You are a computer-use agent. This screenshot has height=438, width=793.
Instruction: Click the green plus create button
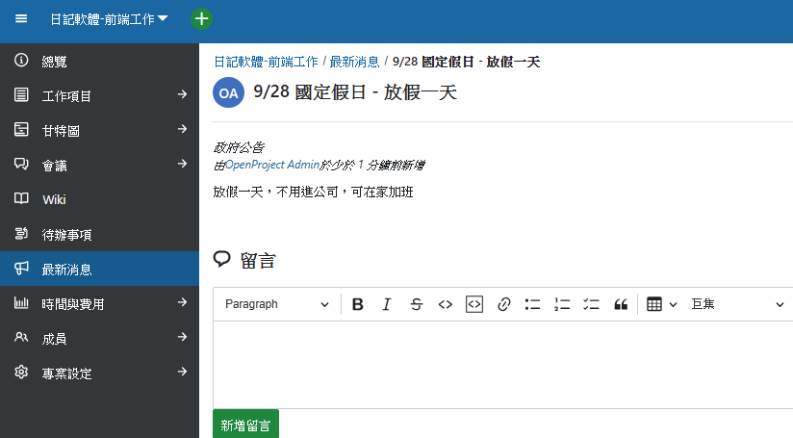point(201,19)
